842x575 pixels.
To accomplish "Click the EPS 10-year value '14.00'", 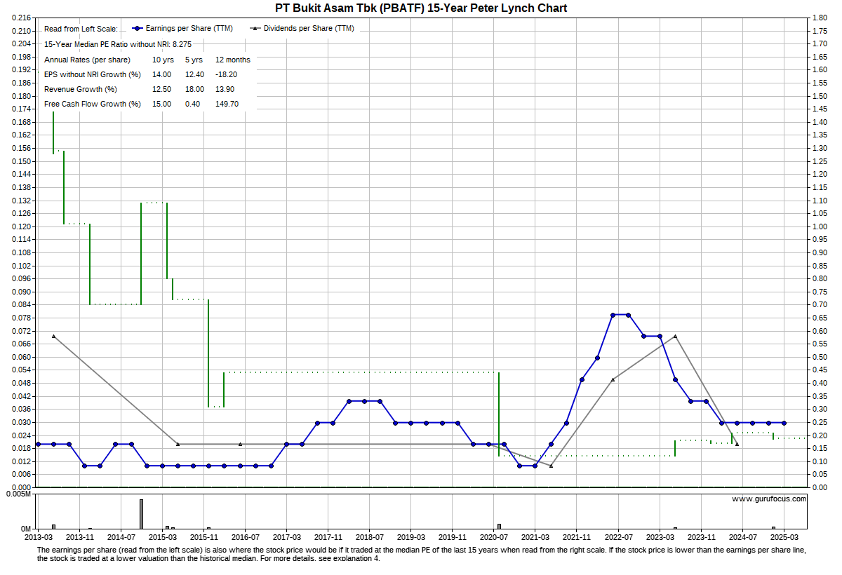I will 161,74.
